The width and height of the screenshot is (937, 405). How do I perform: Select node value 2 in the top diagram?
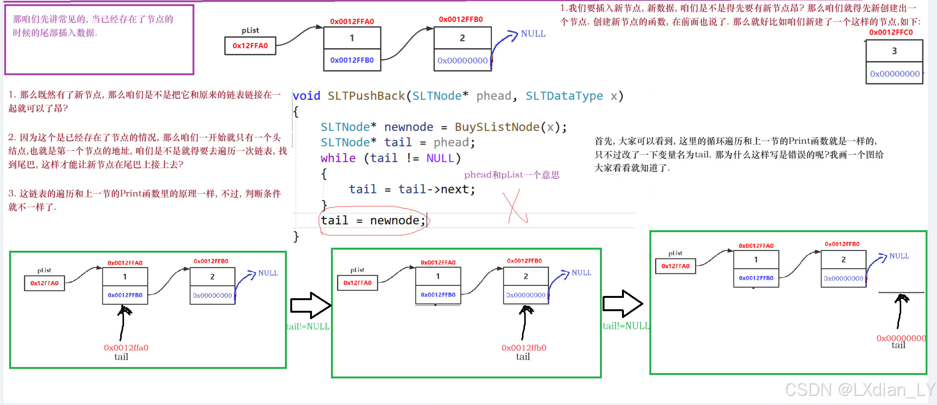click(462, 38)
